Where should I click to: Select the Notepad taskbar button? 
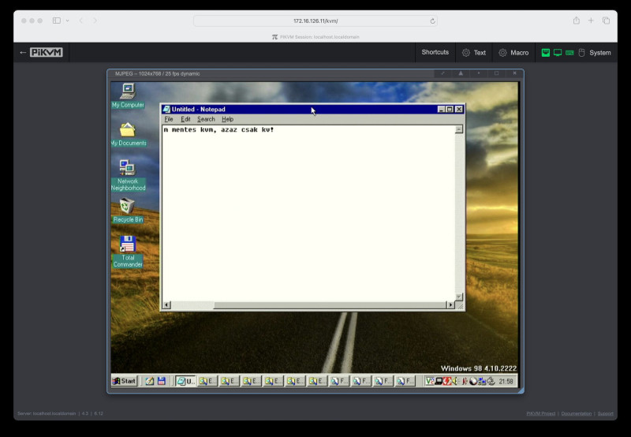point(185,381)
